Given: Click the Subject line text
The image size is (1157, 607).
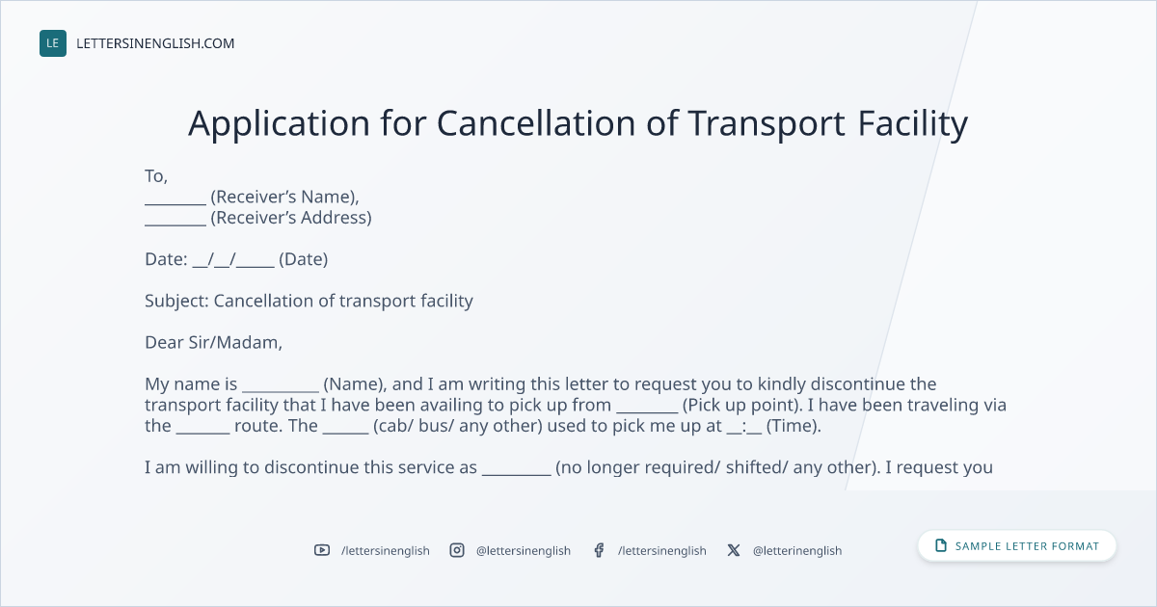Looking at the screenshot, I should pyautogui.click(x=309, y=301).
